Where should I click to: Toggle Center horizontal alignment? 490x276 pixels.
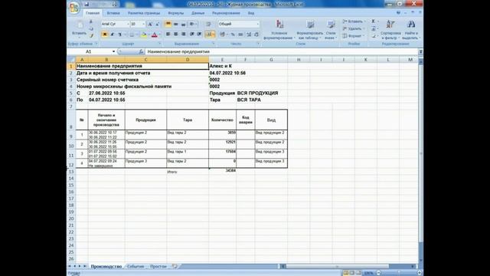coord(175,34)
